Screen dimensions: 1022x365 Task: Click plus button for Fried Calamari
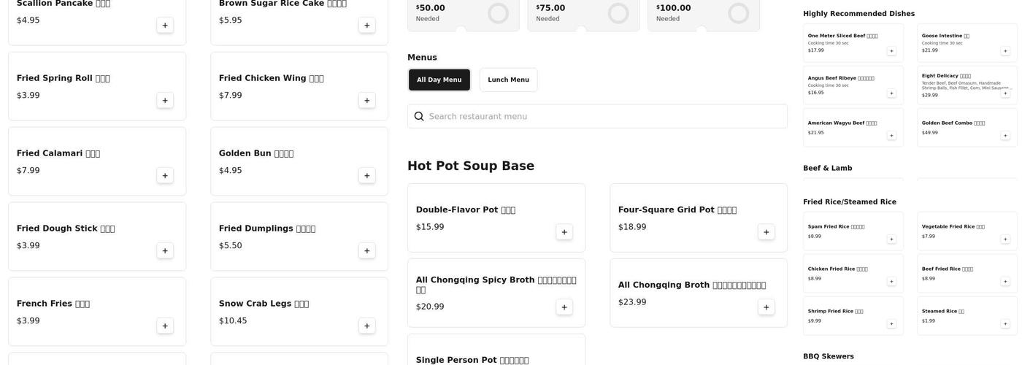point(165,176)
